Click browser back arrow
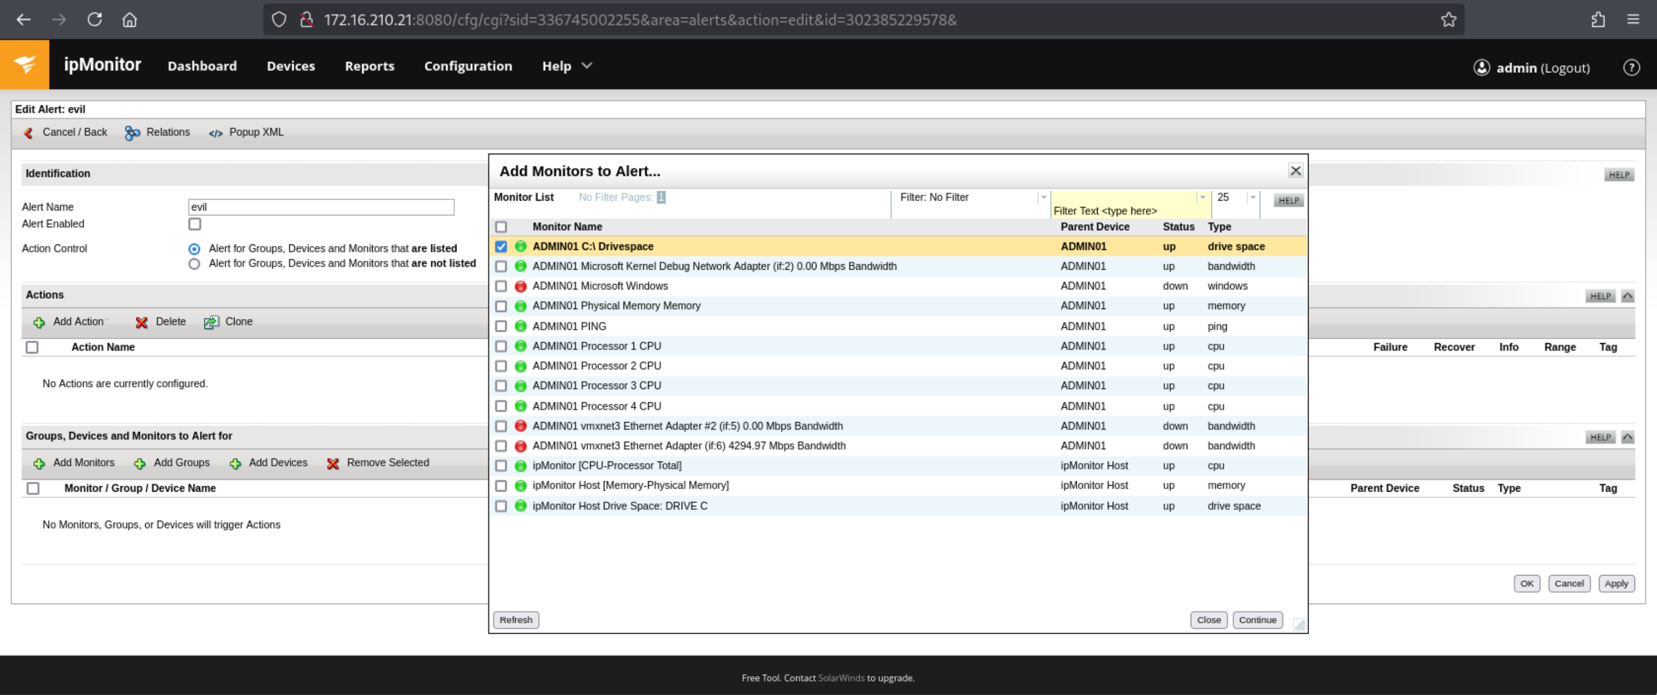Image resolution: width=1657 pixels, height=695 pixels. [24, 20]
